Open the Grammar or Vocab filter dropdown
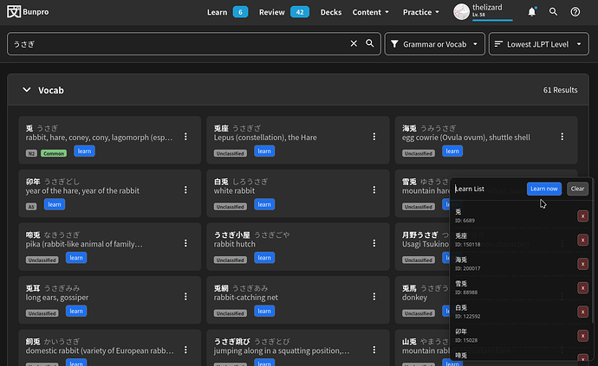Viewport: 598px width, 366px height. point(434,43)
